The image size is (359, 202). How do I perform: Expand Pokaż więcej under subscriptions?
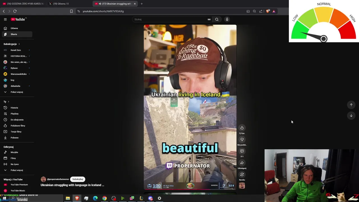[x=17, y=92]
